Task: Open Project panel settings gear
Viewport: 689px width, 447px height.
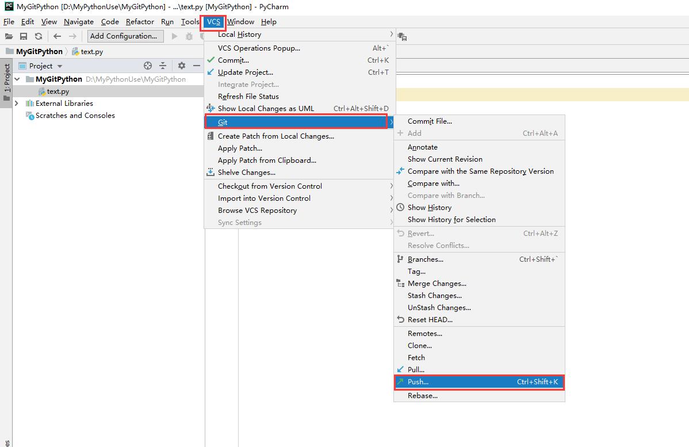Action: pos(182,66)
